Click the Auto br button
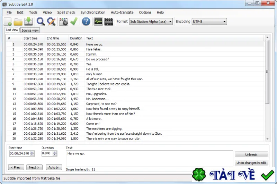Viewport: 277px width, 184px height. 54,167
